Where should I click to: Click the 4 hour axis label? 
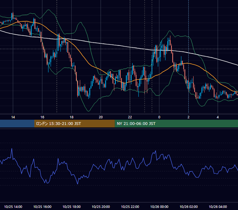pyautogui.click(x=218, y=117)
